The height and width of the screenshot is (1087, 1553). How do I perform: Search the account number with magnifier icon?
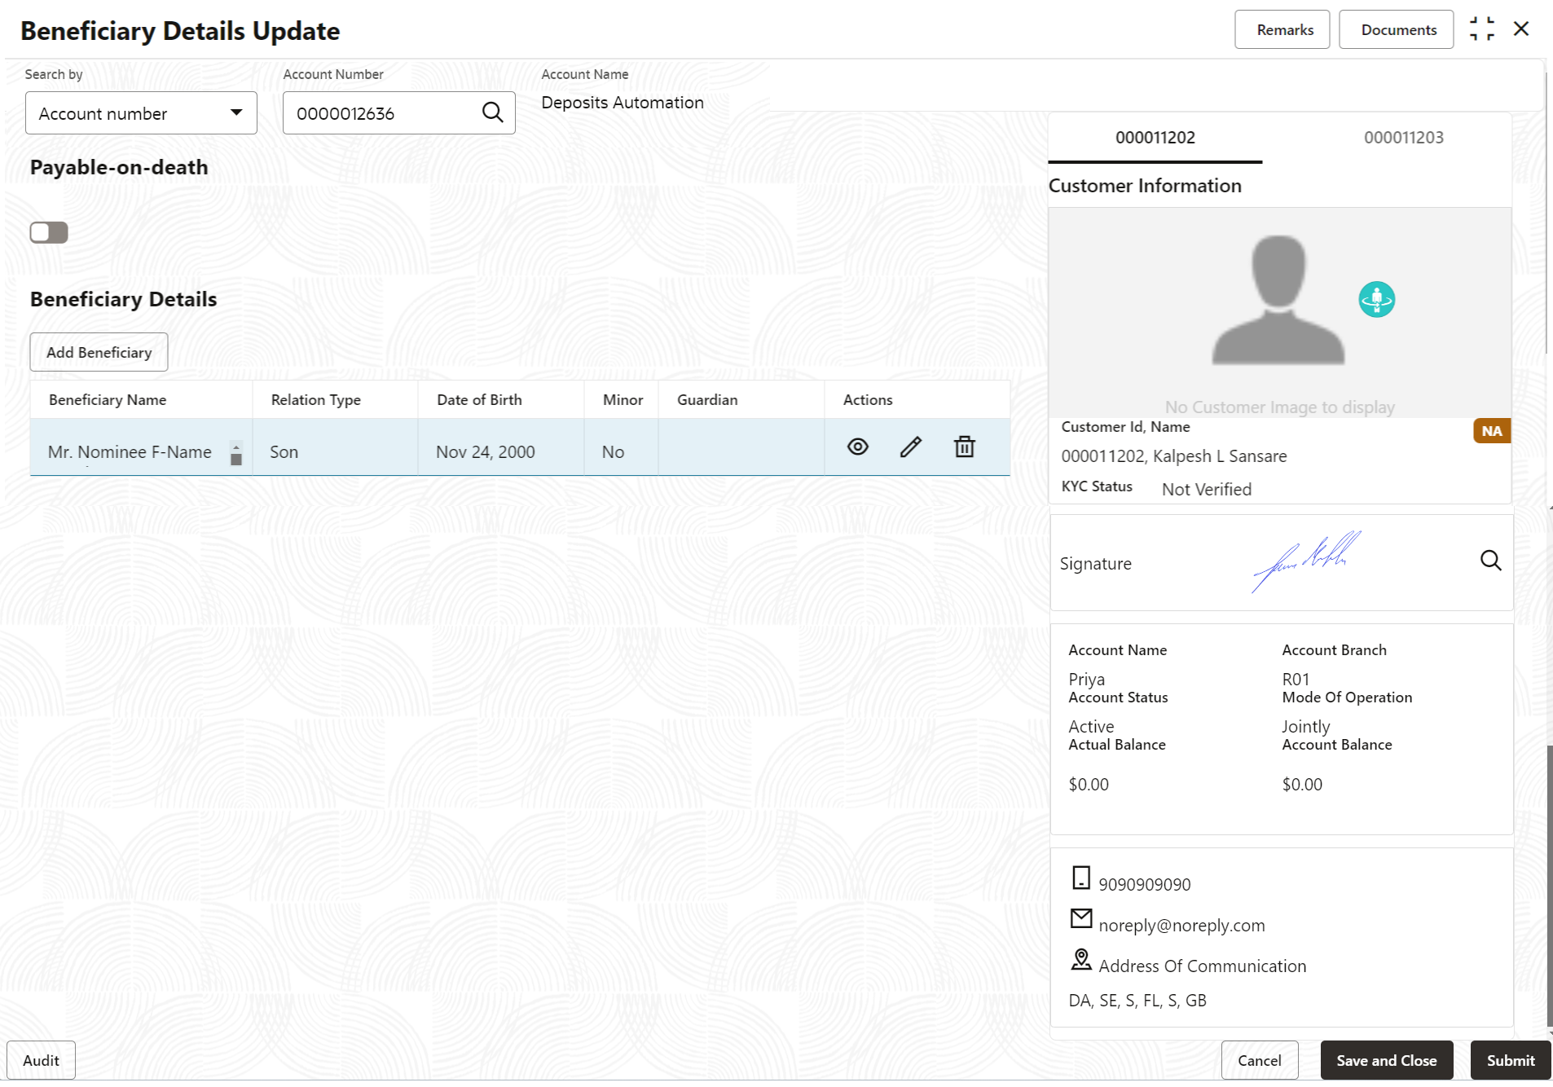pyautogui.click(x=492, y=112)
